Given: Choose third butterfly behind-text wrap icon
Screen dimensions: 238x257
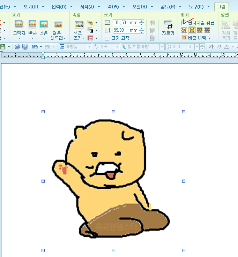Looking at the screenshot, I should pos(200,30).
